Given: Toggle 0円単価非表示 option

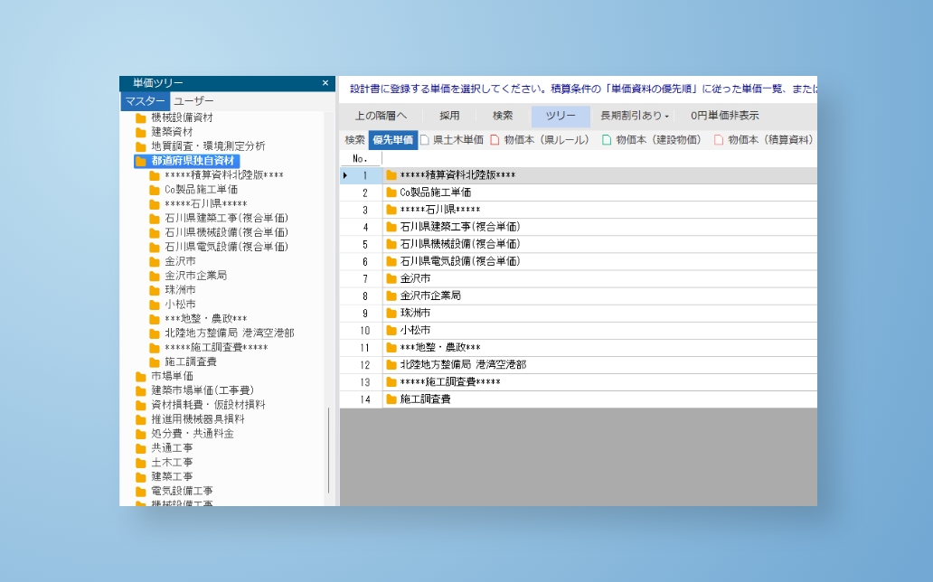Looking at the screenshot, I should [x=724, y=116].
